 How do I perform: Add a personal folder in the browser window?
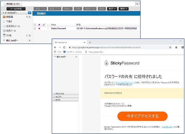pyautogui.click(x=76, y=57)
